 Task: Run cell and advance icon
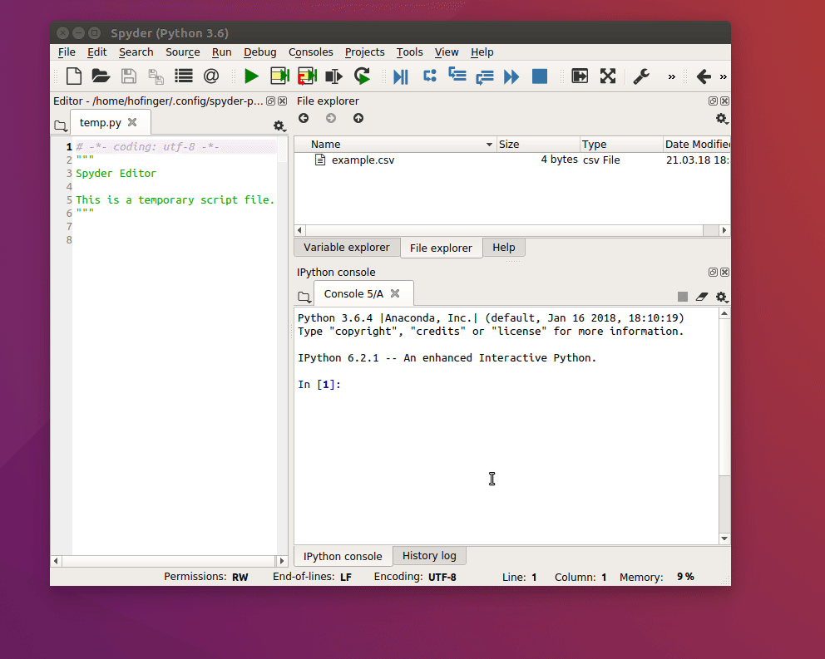pyautogui.click(x=307, y=76)
